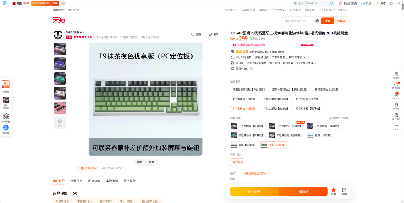Screen dimensions: 404x203
Task: Choose color 三号基地黄【屏幕款】
Action: point(248,126)
